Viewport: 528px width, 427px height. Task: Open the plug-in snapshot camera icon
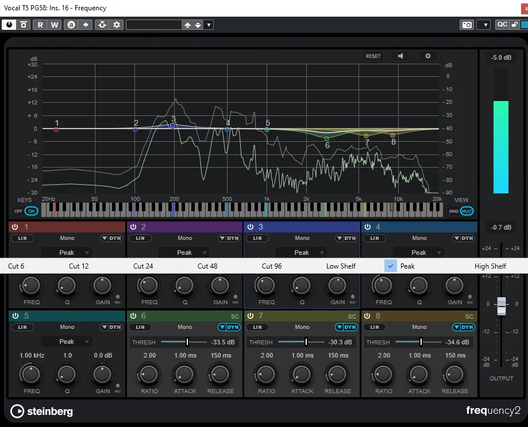point(467,25)
